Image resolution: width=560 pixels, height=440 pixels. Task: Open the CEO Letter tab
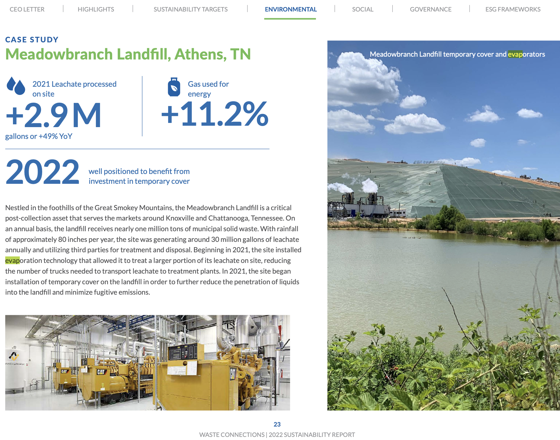coord(27,9)
